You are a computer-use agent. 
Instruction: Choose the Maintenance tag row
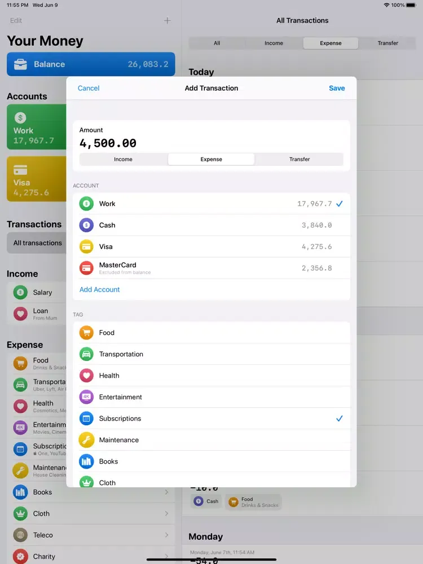211,440
